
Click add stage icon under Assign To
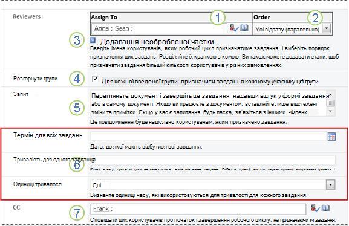tap(93, 40)
